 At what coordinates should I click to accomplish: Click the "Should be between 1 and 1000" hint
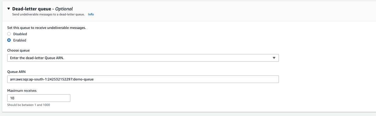[x=29, y=105]
